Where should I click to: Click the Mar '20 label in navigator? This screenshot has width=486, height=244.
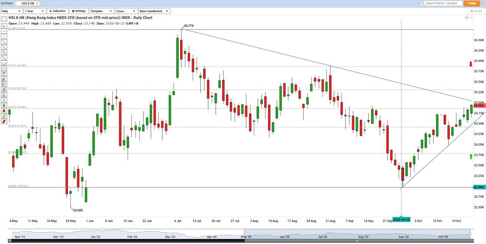tap(170, 237)
